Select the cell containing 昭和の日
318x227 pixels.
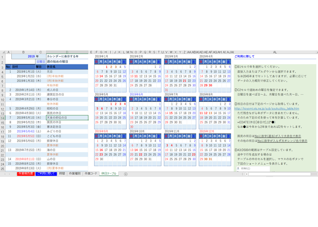click(67, 109)
